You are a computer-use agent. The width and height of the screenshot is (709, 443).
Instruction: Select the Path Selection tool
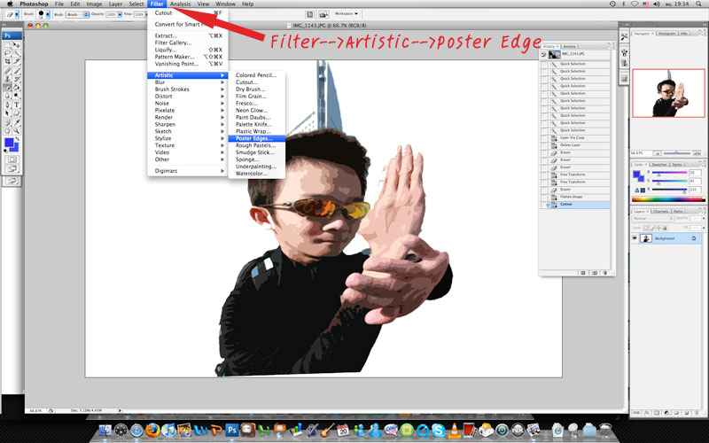[7, 113]
